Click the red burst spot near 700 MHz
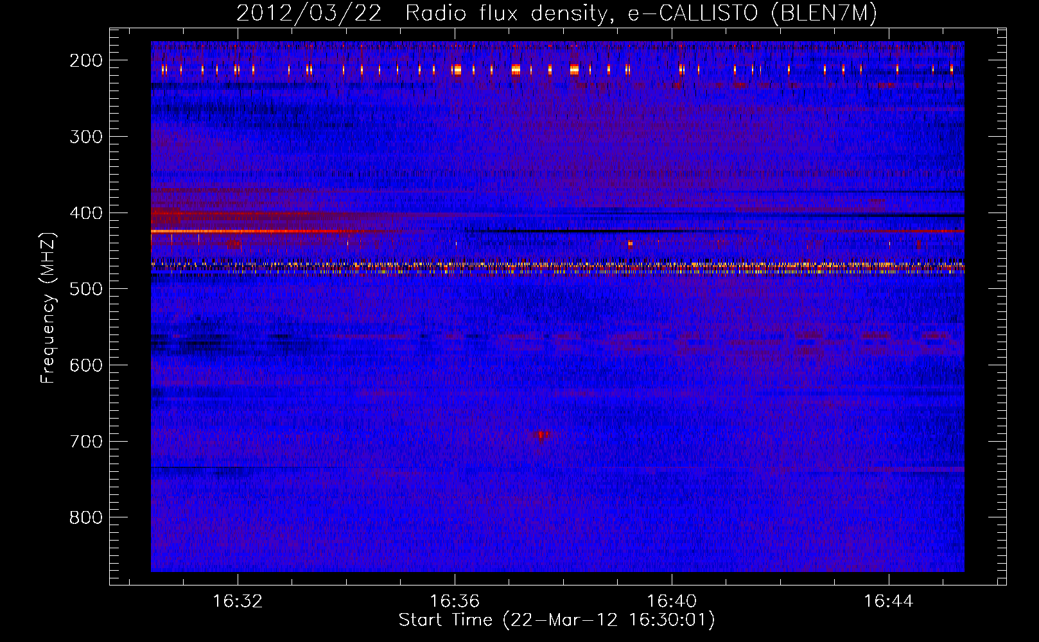The height and width of the screenshot is (642, 1039). coord(542,435)
